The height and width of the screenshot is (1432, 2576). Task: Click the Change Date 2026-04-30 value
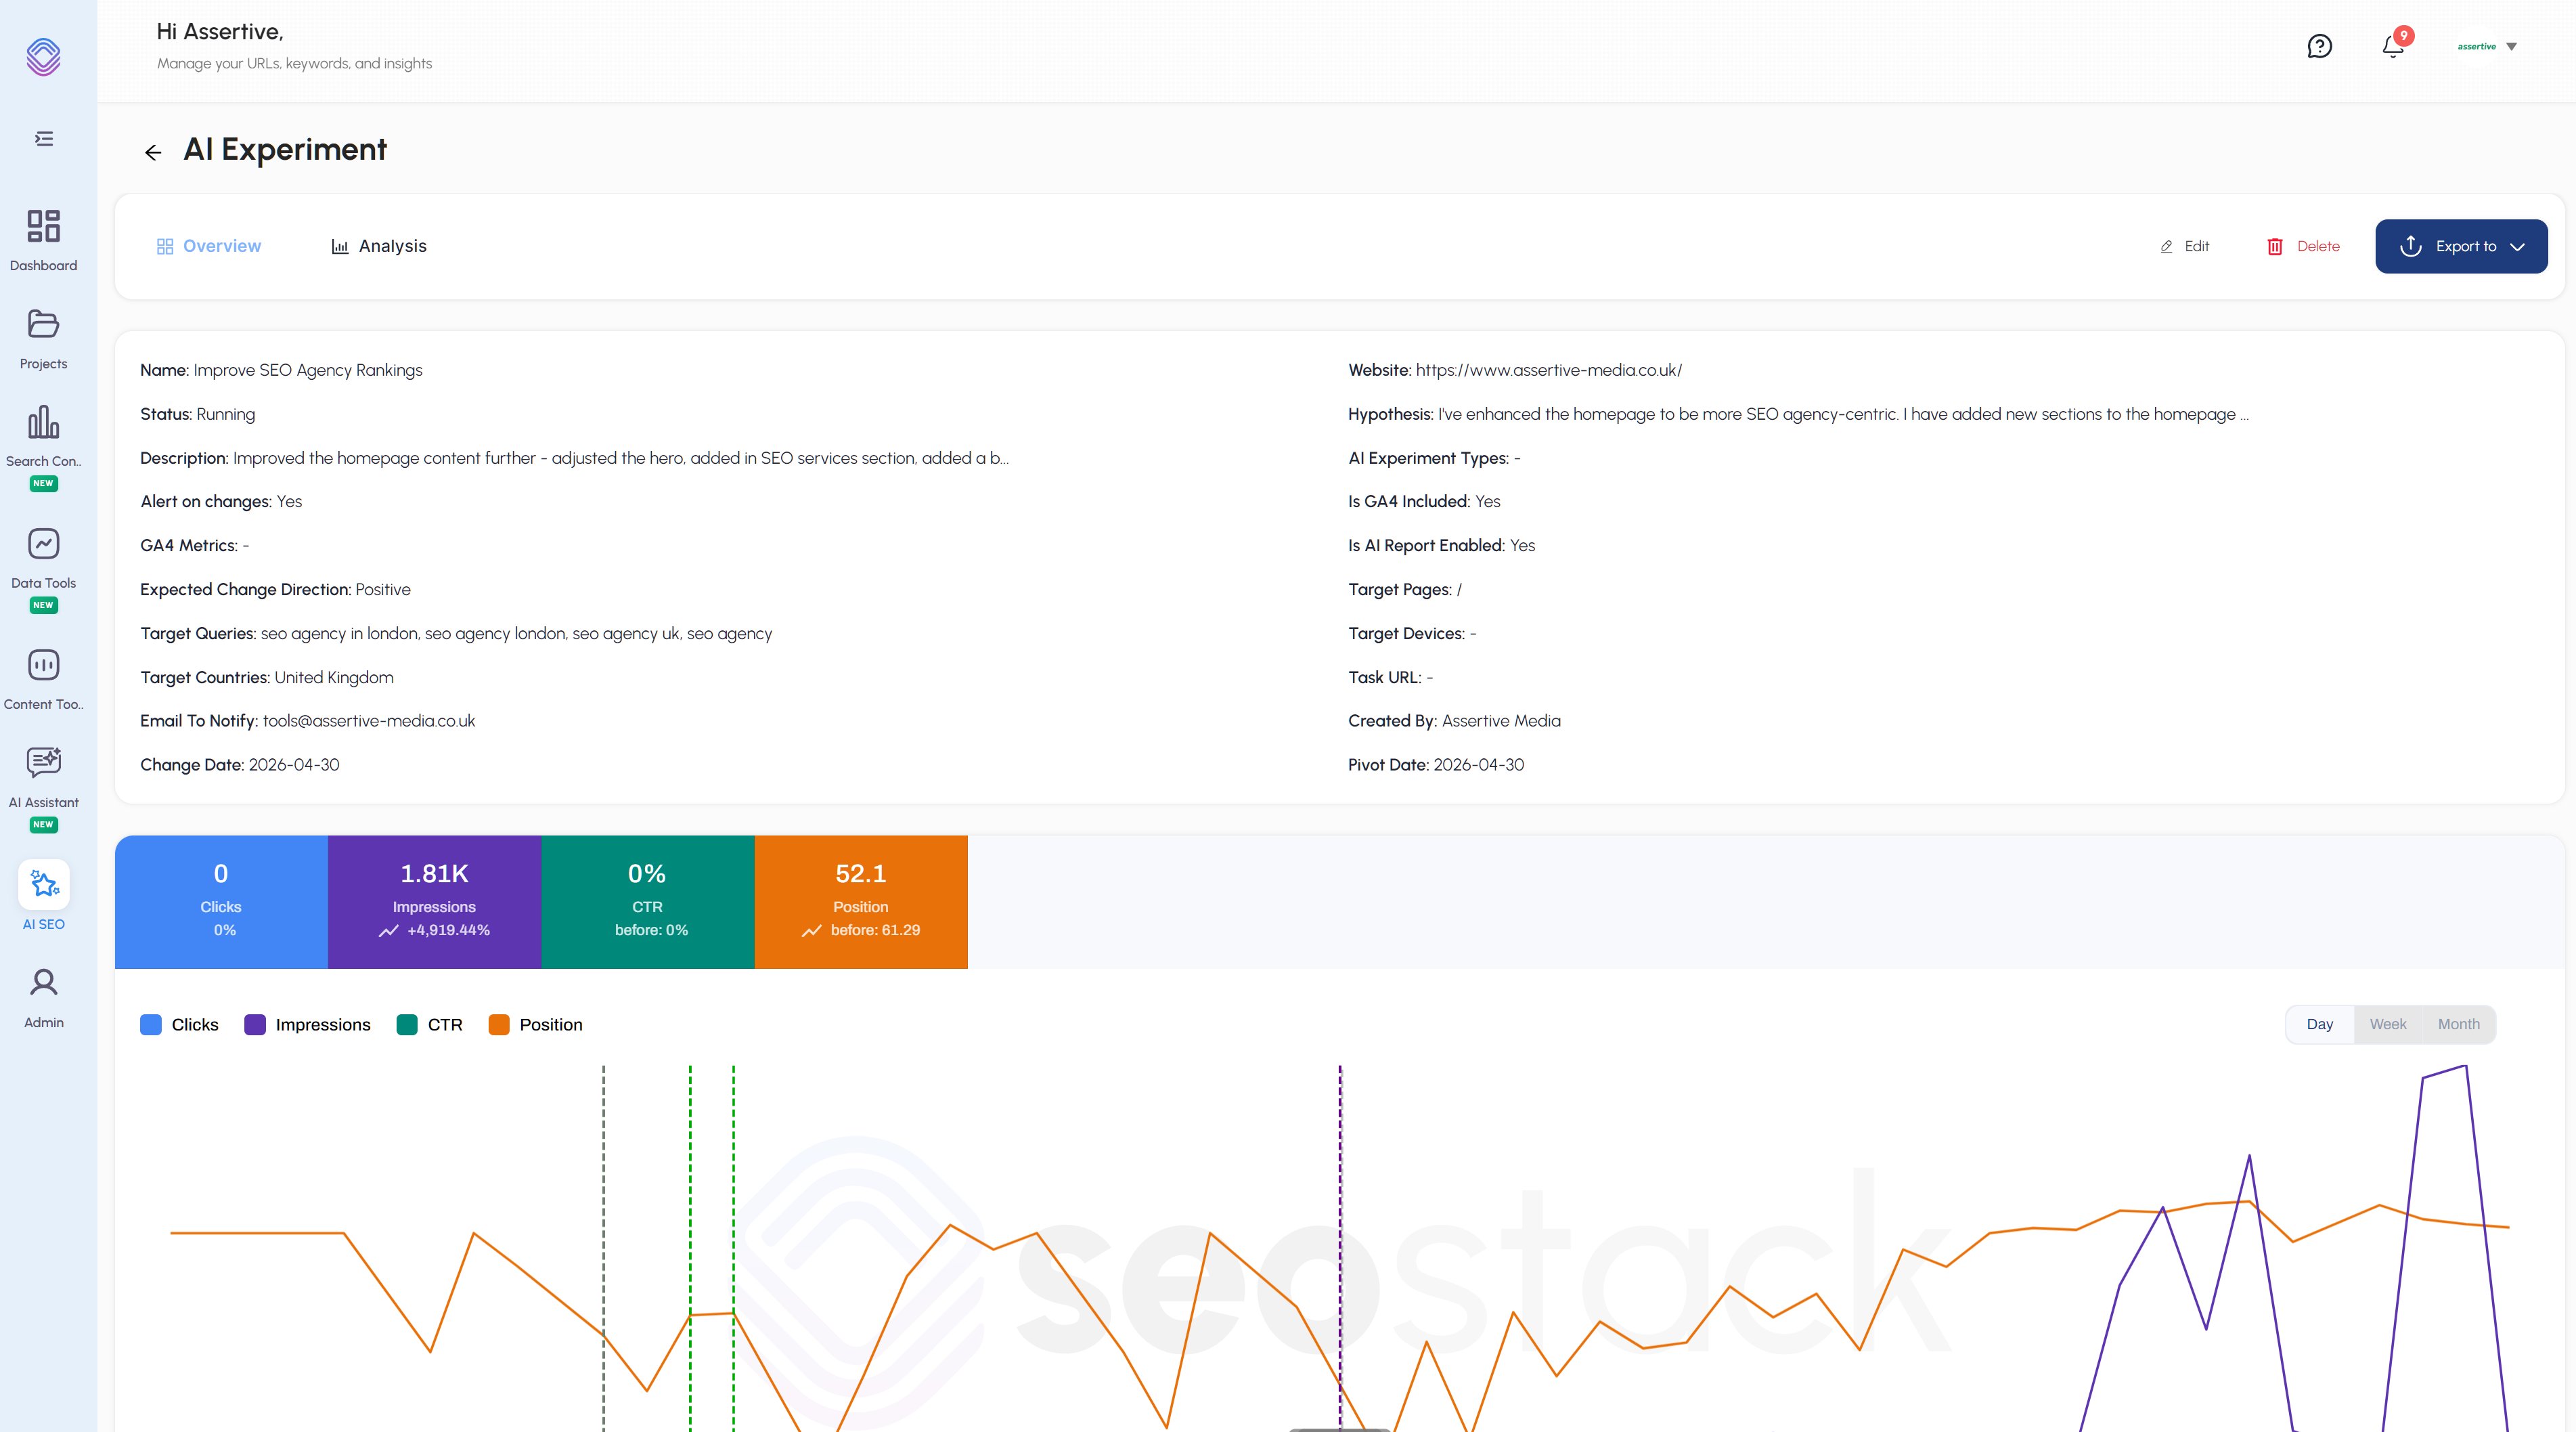pos(293,764)
